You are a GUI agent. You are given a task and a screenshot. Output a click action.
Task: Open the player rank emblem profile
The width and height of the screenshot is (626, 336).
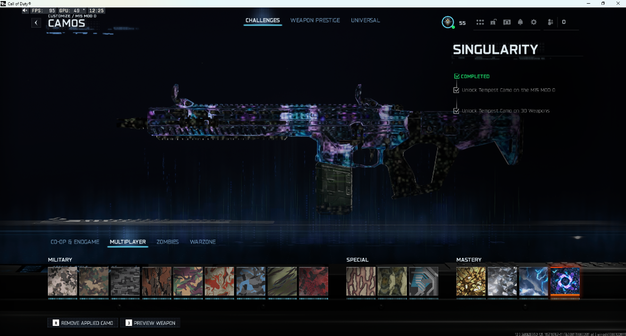447,22
